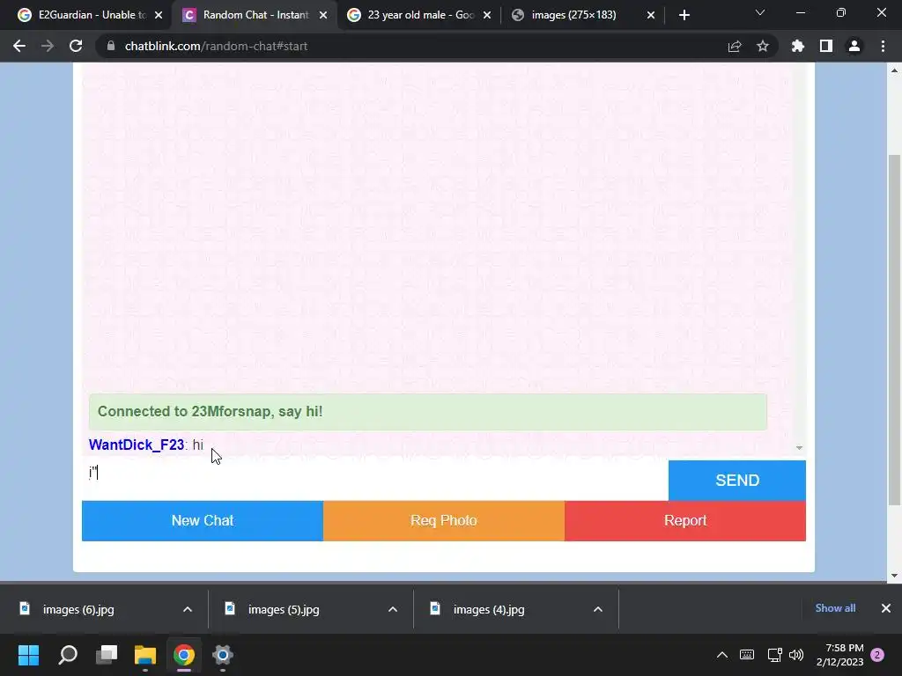902x676 pixels.
Task: Bookmark this page with star icon
Action: tap(763, 46)
